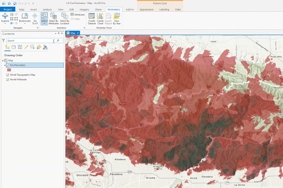
Task: Open Customize Quick Access Toolbar dropdown
Action: click(33, 4)
